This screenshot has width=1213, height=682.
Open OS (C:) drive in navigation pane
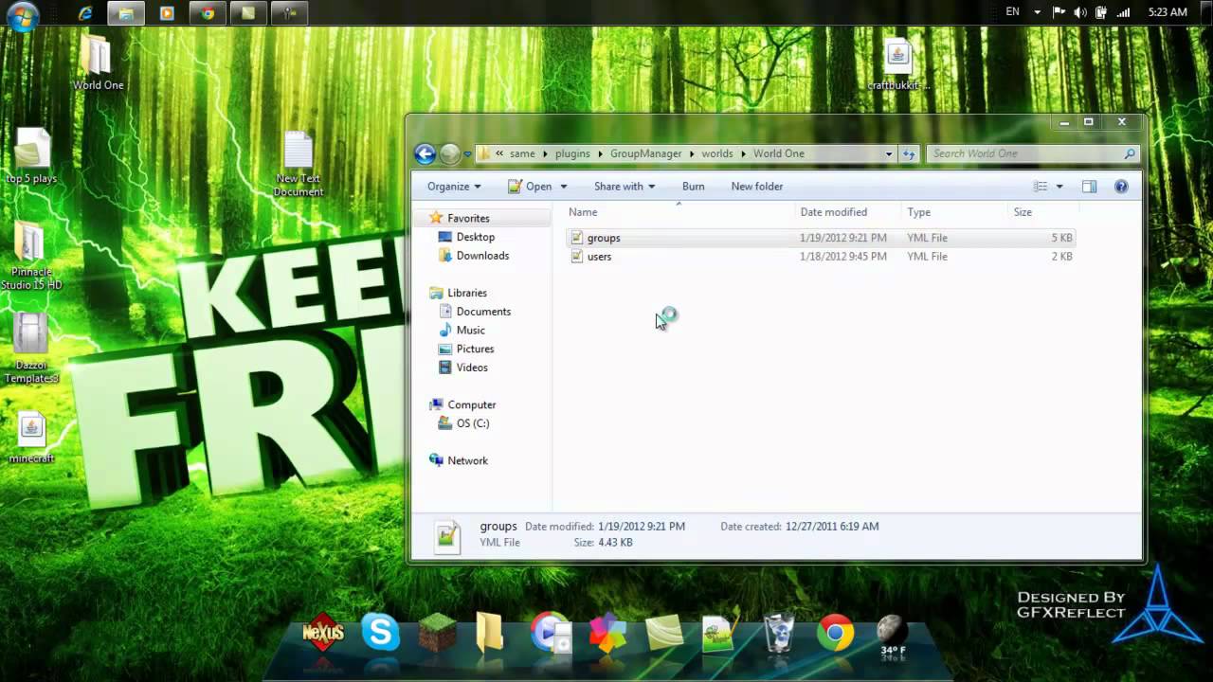pos(472,423)
